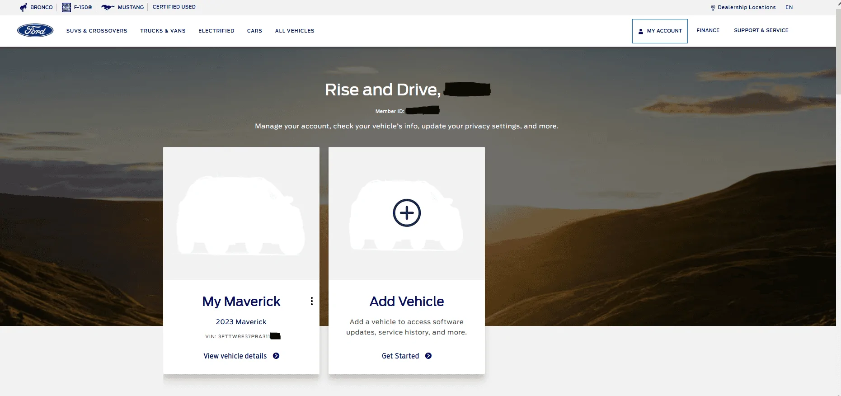Click the arrow beside View vehicle details

coord(276,356)
